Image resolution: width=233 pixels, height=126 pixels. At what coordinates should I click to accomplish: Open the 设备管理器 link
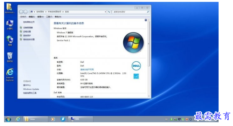[28, 28]
